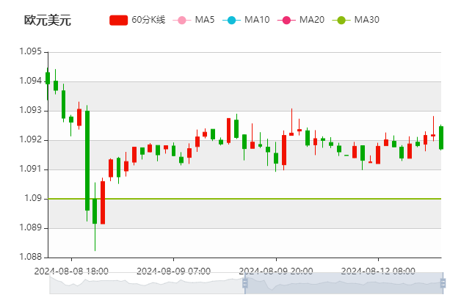The width and height of the screenshot is (461, 303).
Task: Click the green MA30 legend marker
Action: [x=341, y=21]
